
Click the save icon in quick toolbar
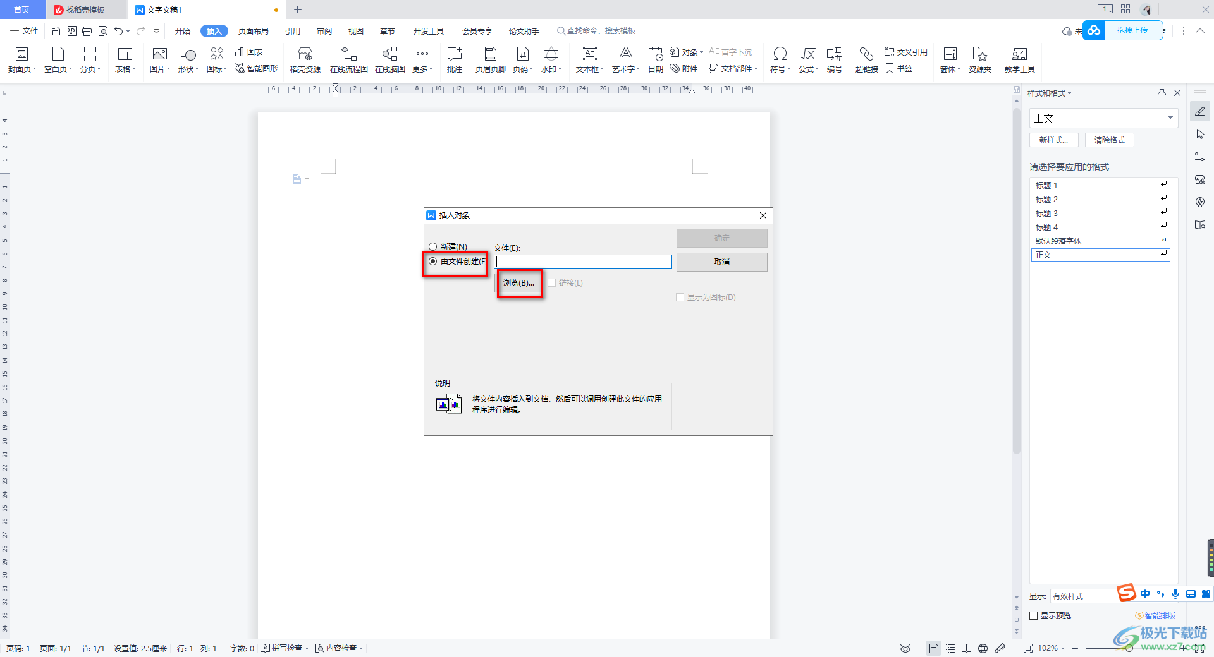coord(55,31)
